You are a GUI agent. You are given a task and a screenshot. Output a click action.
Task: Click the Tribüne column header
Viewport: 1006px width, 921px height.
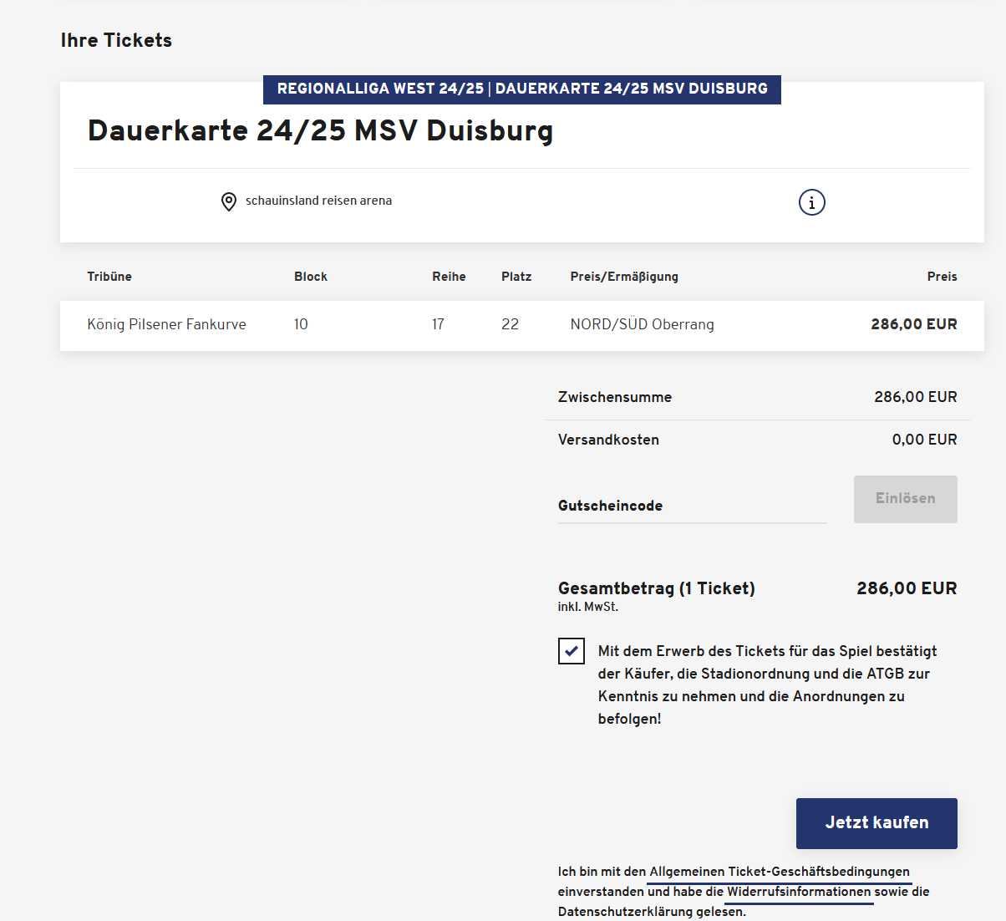pyautogui.click(x=109, y=277)
